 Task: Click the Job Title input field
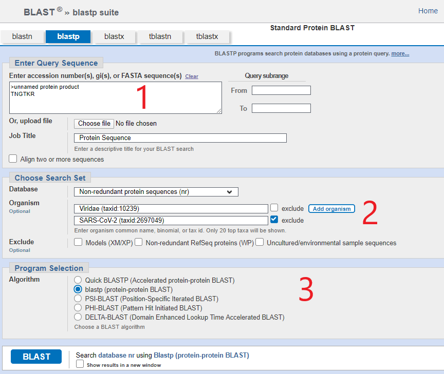pyautogui.click(x=180, y=138)
